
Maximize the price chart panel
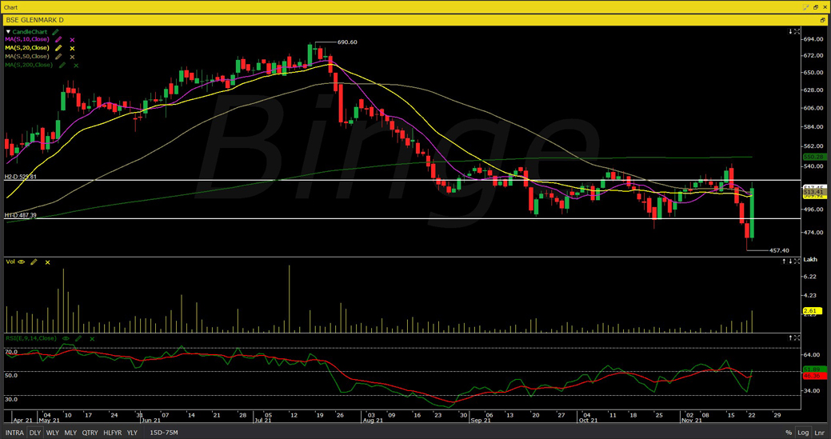click(x=797, y=32)
